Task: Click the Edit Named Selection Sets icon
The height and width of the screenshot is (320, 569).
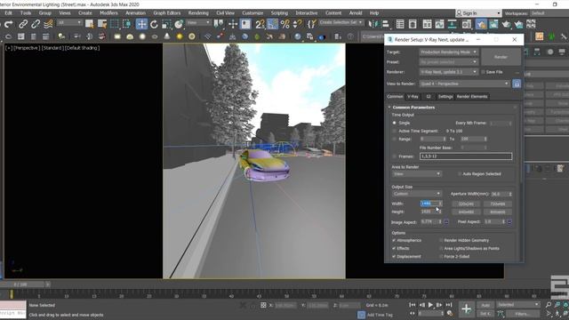Action: [x=312, y=24]
